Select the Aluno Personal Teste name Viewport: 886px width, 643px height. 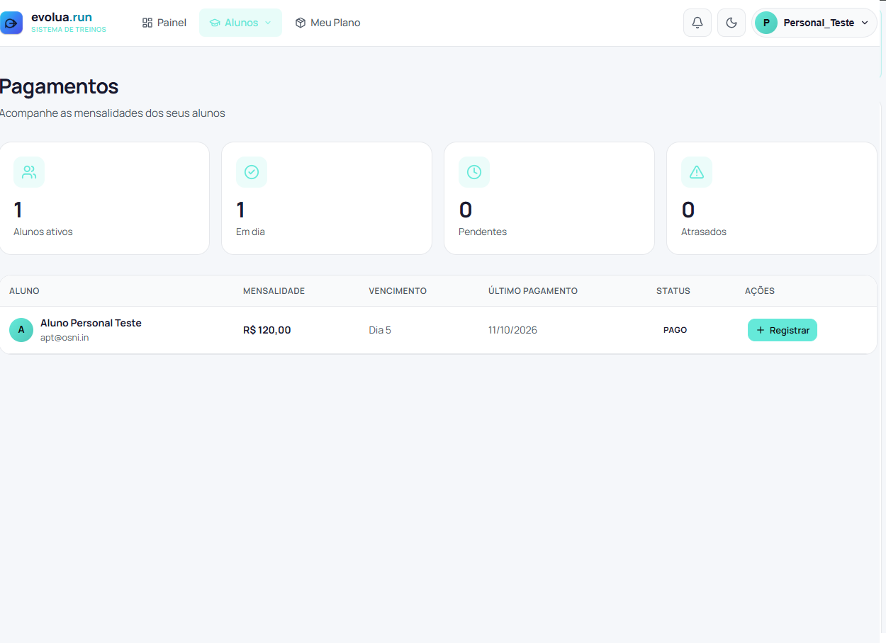91,323
